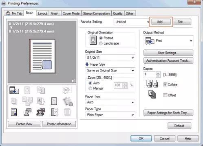The width and height of the screenshot is (203, 146).
Task: Click the tilted page icon with small house
Action: (68, 101)
